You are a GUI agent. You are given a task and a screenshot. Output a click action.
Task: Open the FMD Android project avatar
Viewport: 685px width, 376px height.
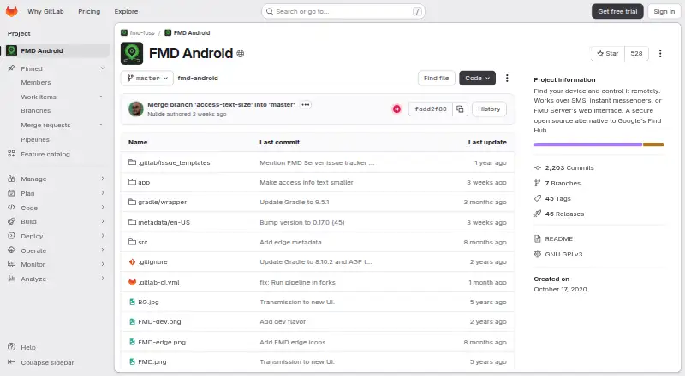point(132,53)
